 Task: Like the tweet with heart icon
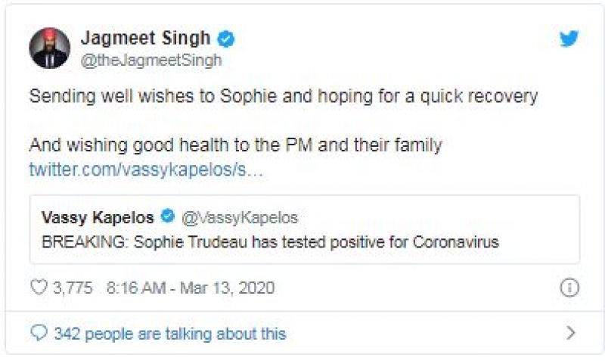(37, 288)
